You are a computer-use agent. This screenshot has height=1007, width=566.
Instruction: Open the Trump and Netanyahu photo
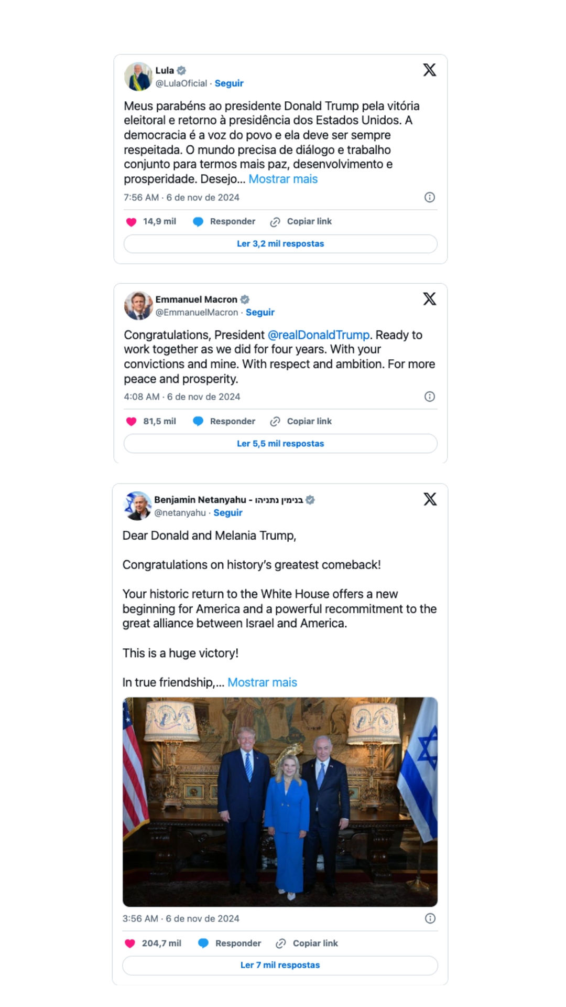[280, 801]
